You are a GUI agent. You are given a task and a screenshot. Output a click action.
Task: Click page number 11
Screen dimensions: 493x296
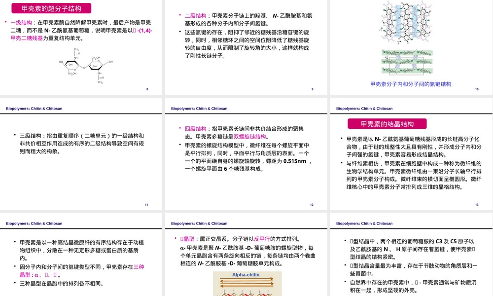click(146, 205)
